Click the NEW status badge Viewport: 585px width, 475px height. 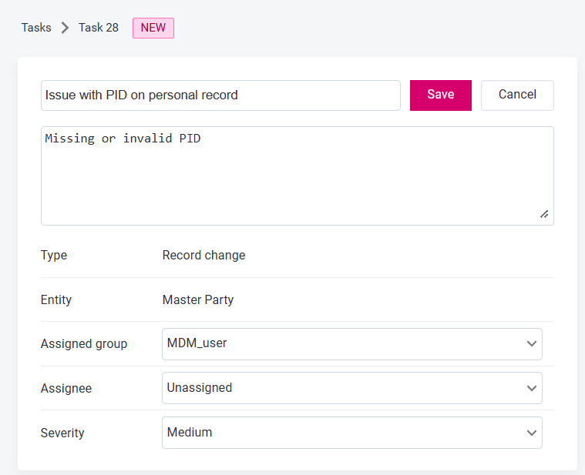click(153, 28)
